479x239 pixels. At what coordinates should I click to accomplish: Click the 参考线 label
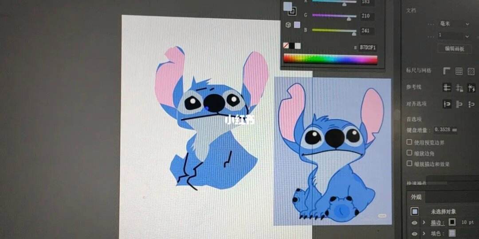414,87
